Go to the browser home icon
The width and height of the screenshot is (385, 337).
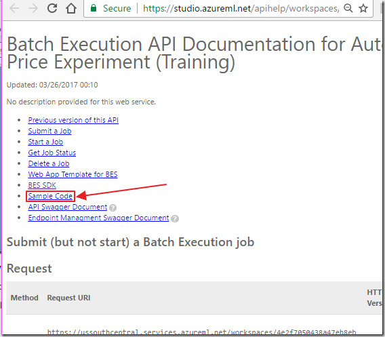(71, 8)
